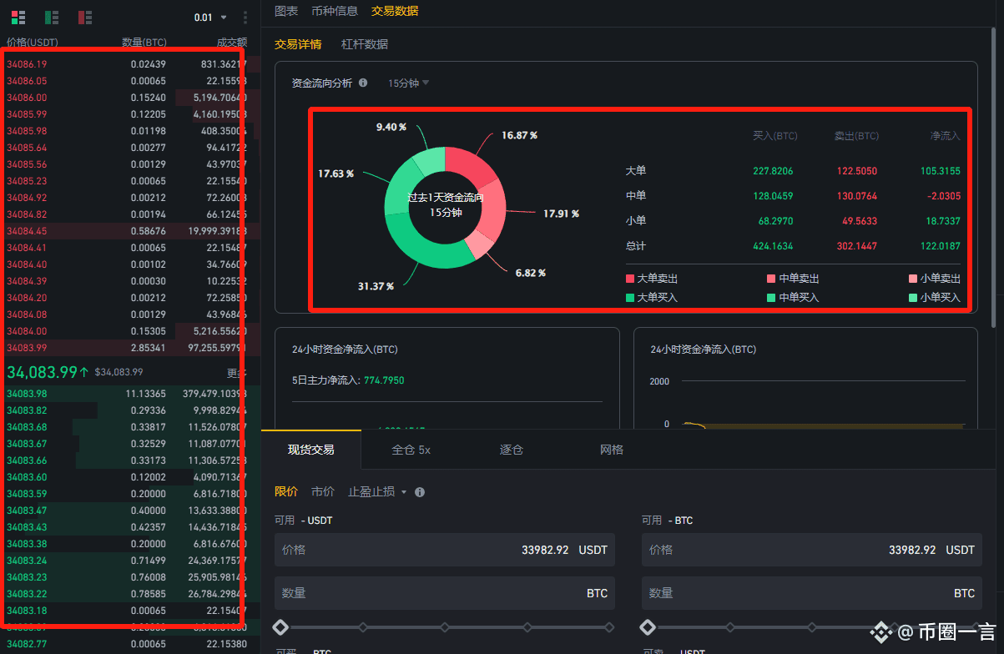The width and height of the screenshot is (1004, 654).
Task: Show combined buy and sell order book view
Action: coord(18,18)
